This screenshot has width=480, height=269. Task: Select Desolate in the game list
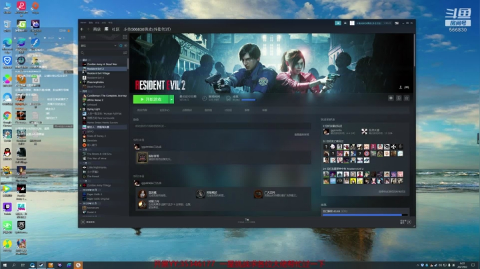point(92,140)
